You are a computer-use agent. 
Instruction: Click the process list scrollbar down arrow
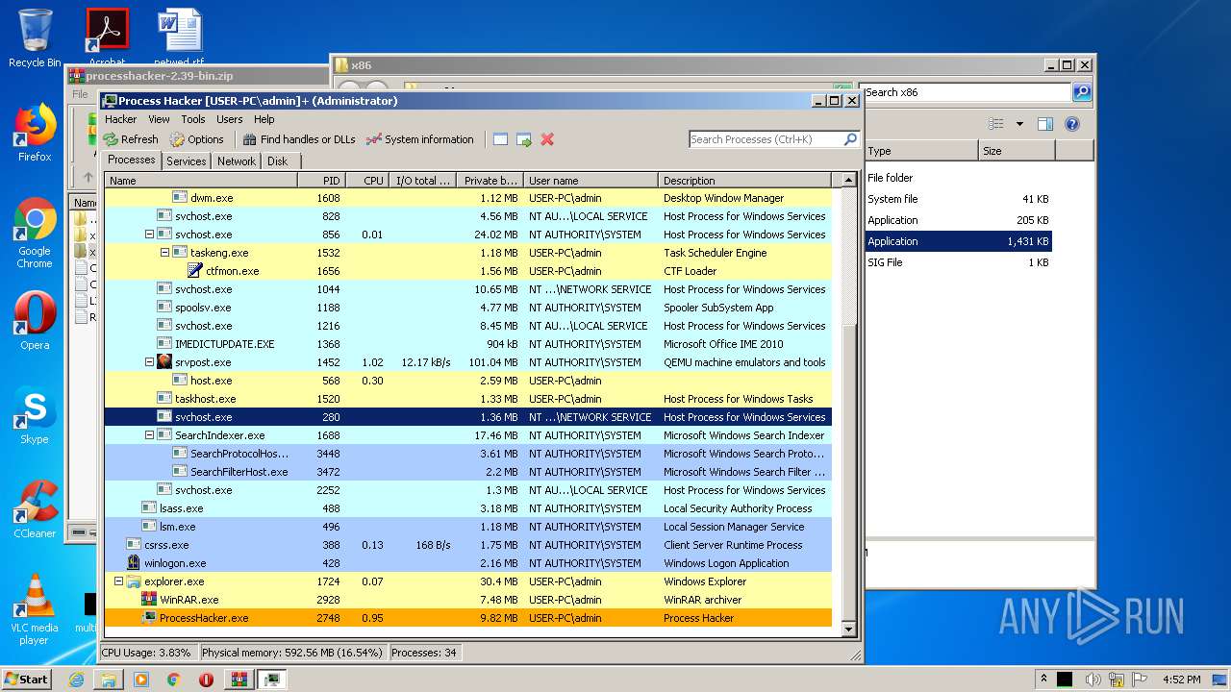pos(848,630)
